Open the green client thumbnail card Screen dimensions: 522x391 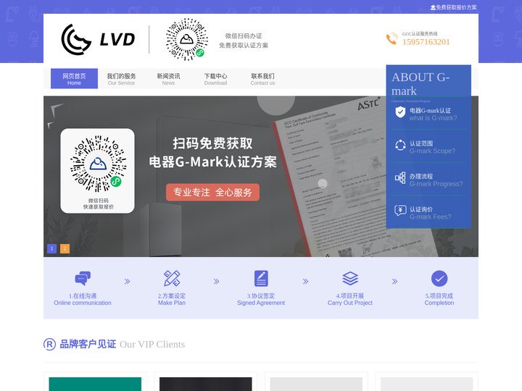point(95,384)
